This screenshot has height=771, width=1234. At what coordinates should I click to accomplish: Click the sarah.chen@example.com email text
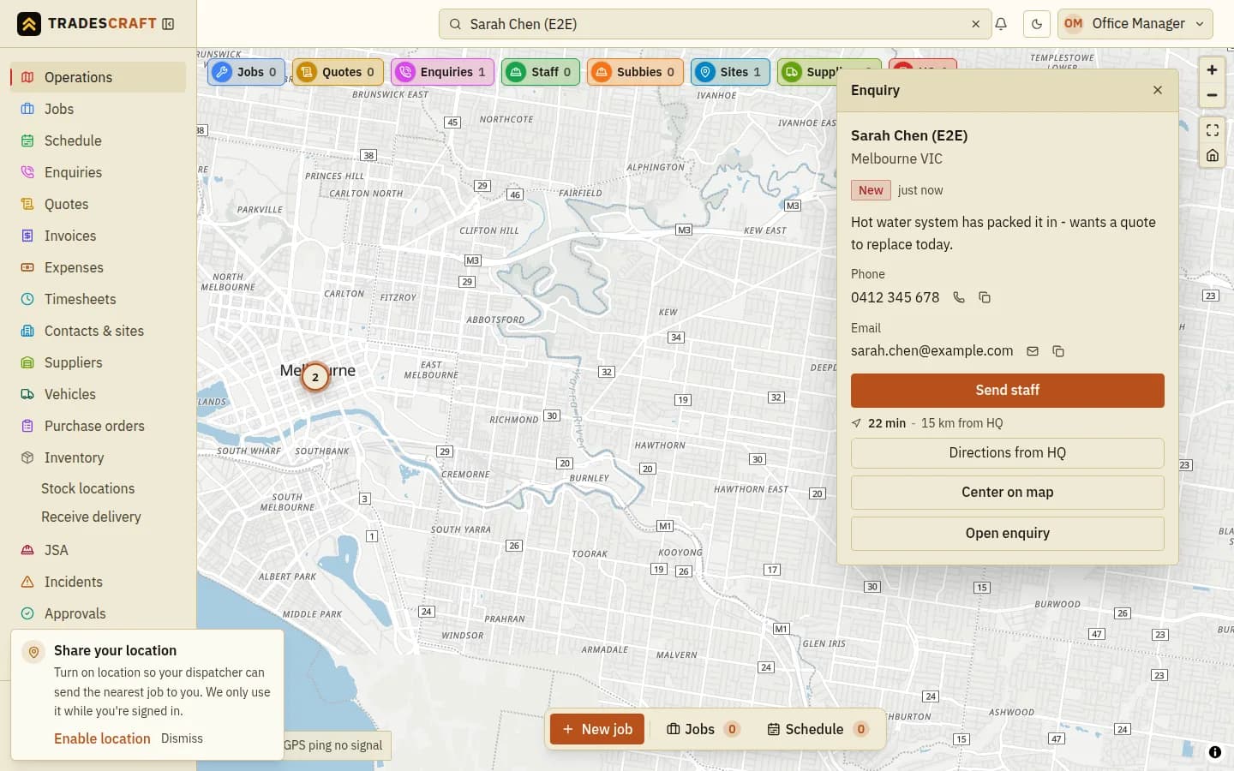(931, 350)
